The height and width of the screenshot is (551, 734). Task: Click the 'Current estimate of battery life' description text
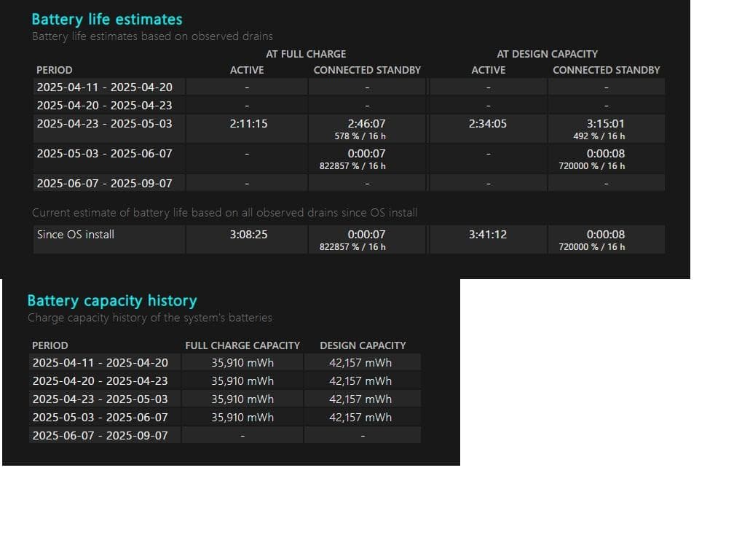(x=224, y=213)
